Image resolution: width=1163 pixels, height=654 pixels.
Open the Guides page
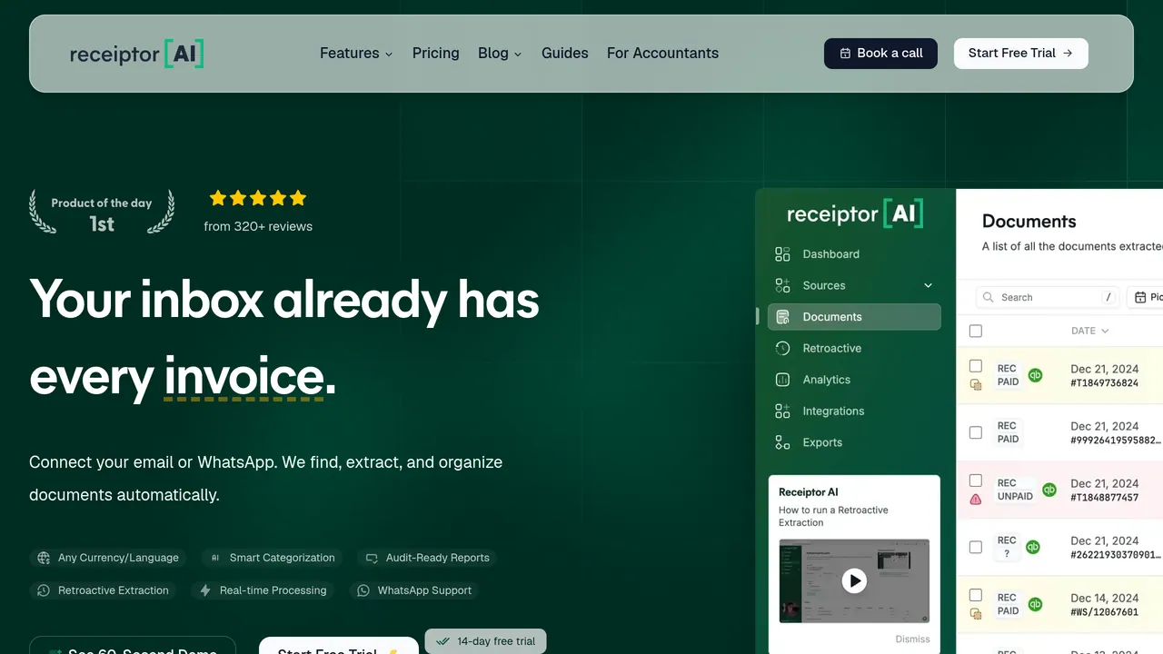click(x=564, y=53)
